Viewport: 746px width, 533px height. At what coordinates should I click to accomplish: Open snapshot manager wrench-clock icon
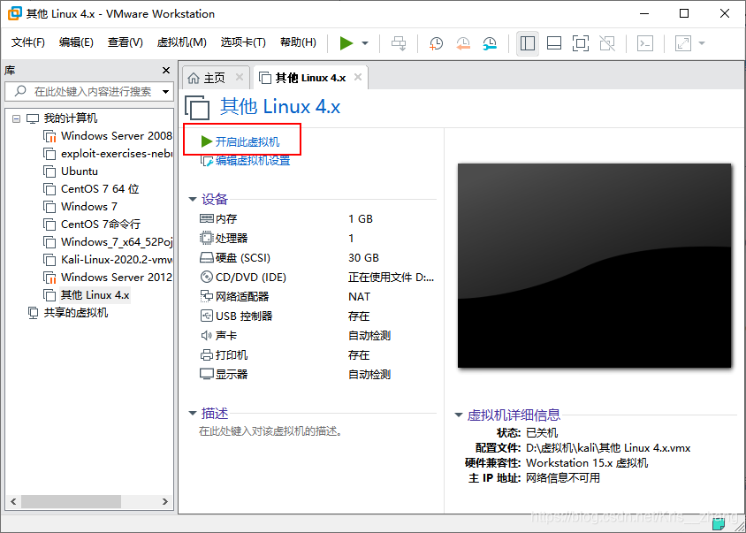point(489,43)
